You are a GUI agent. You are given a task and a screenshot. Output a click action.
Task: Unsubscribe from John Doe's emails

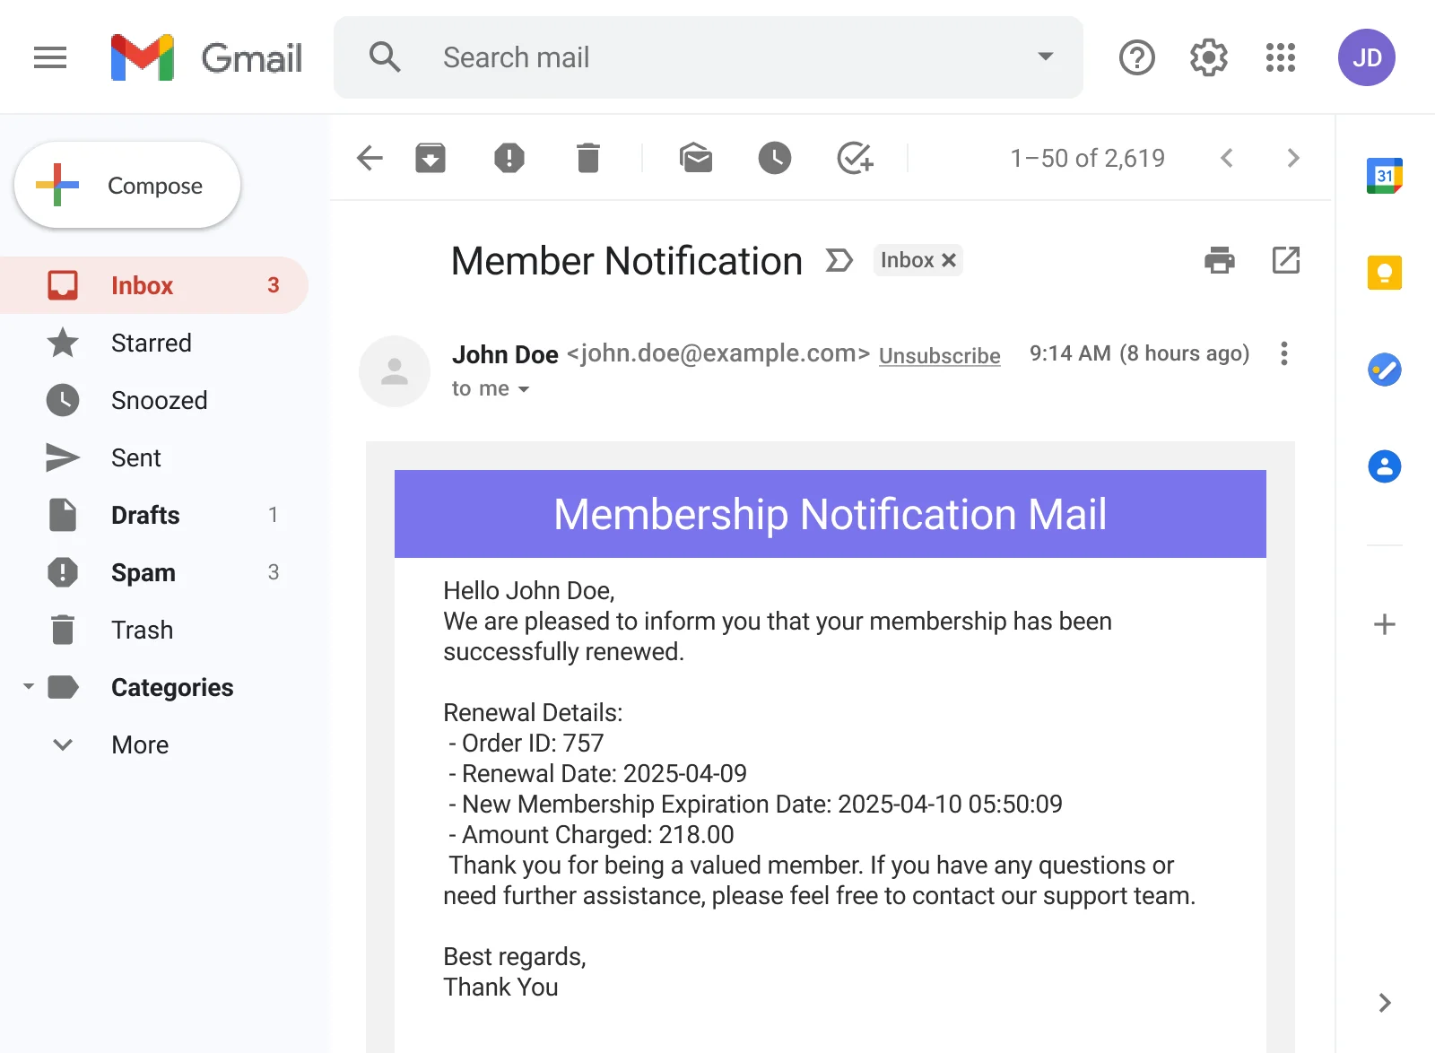click(938, 355)
